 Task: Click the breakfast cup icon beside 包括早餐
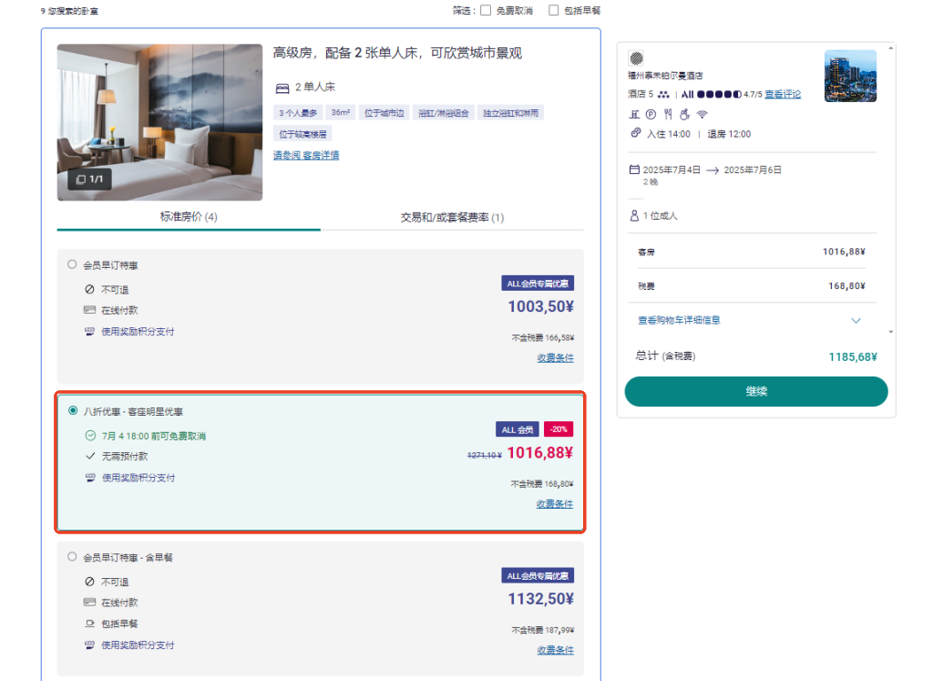coord(89,624)
